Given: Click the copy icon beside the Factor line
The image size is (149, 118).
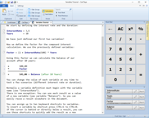Looking at the screenshot, I should coord(4,52).
